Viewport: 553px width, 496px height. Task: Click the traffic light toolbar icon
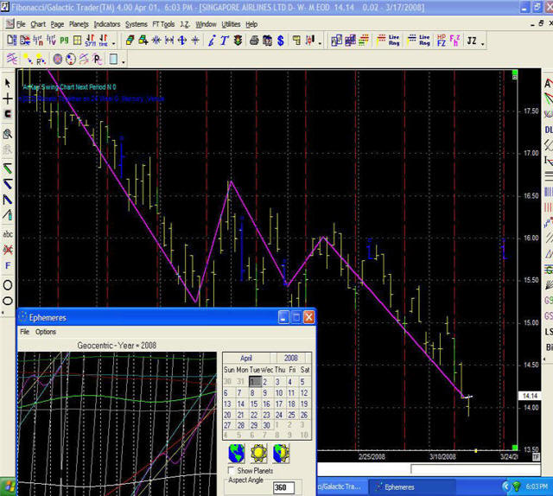pos(238,41)
